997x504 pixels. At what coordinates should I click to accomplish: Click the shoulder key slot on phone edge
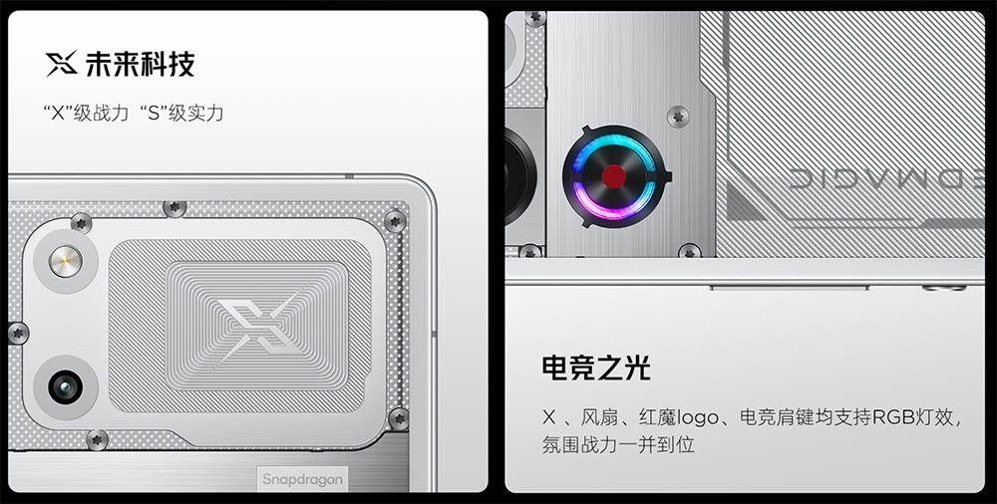tap(789, 288)
